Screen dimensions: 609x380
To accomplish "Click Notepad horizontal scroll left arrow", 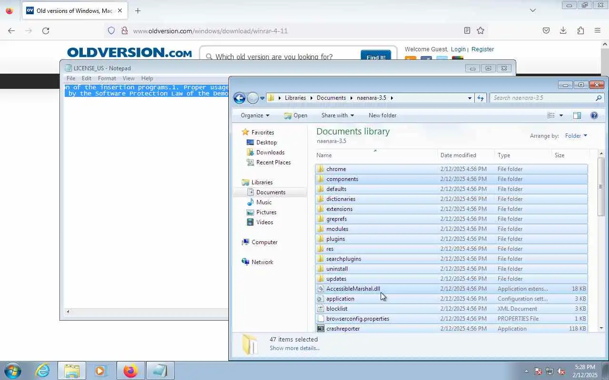I will click(x=68, y=312).
